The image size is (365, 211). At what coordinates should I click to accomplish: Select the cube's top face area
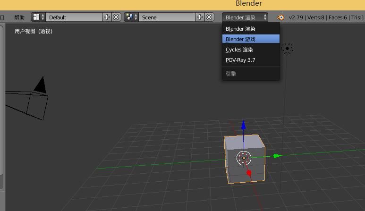[x=245, y=142]
